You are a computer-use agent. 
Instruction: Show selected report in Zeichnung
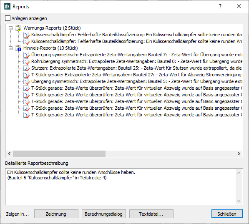56,214
